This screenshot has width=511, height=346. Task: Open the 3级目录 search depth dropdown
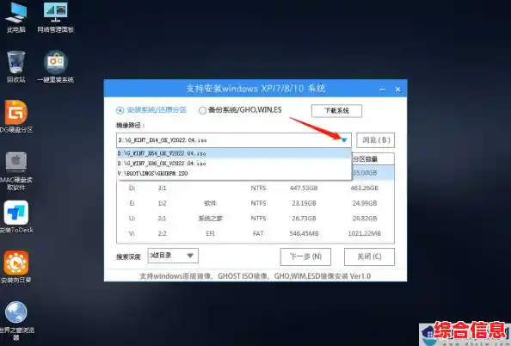point(173,256)
